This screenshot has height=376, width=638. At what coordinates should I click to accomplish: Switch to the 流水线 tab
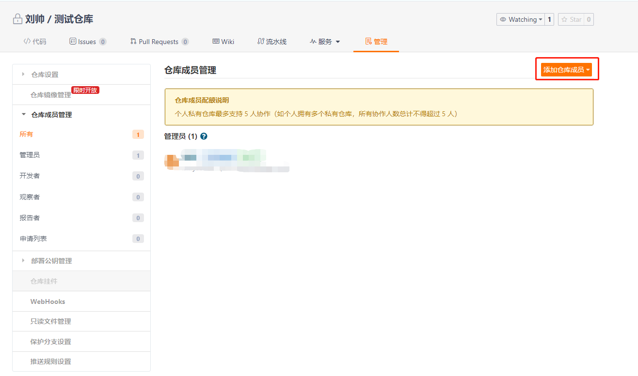point(272,42)
